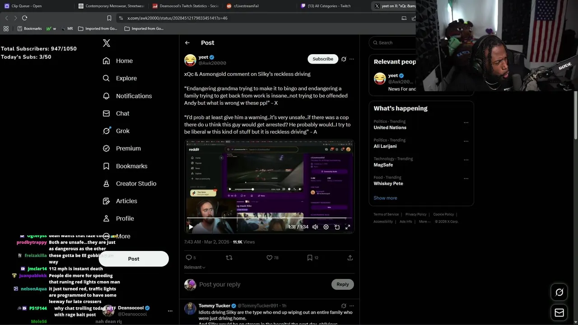Open floating Messages envelope button
This screenshot has width=578, height=325.
(559, 312)
